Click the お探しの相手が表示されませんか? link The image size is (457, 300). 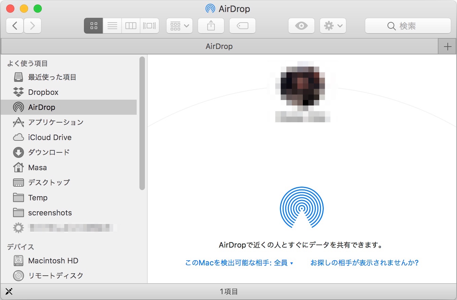pyautogui.click(x=365, y=263)
